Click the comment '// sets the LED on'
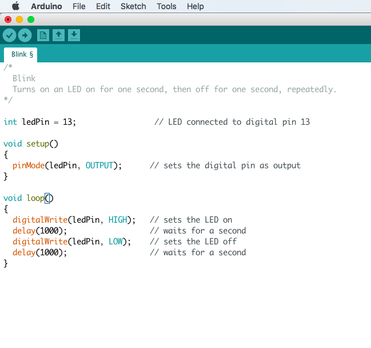Image resolution: width=371 pixels, height=348 pixels. [191, 220]
